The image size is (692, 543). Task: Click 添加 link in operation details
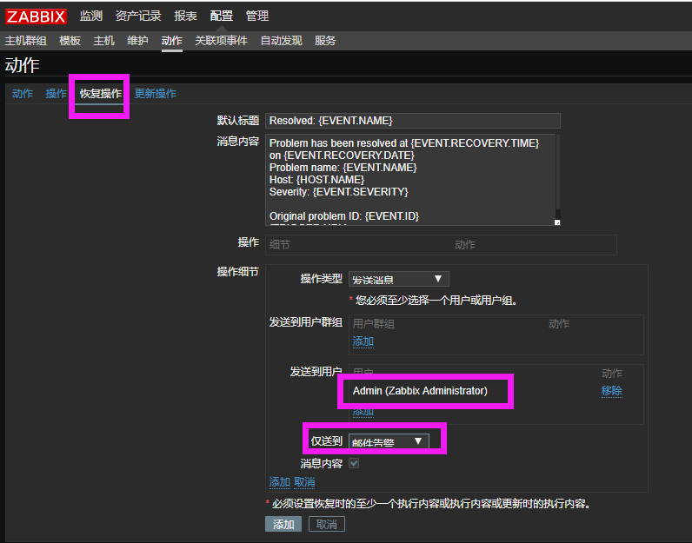click(280, 482)
